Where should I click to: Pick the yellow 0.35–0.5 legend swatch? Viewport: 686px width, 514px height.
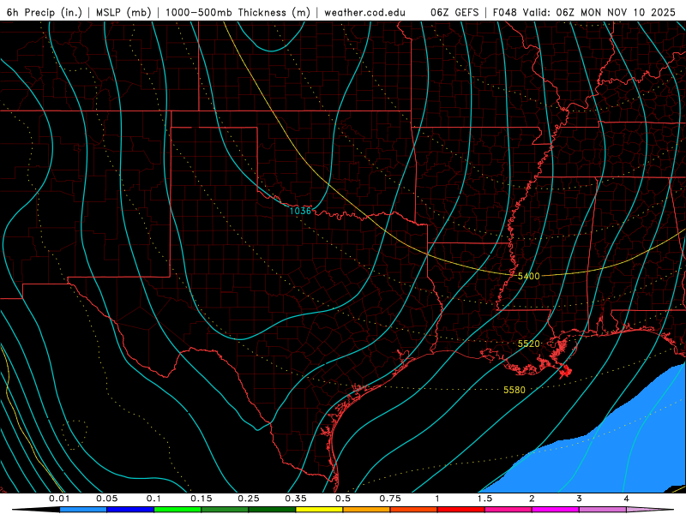pos(319,510)
